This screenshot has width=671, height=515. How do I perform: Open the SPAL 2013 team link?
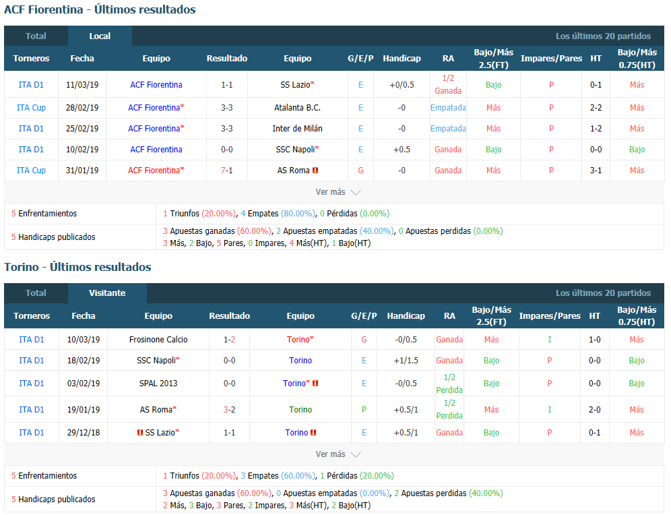coord(158,384)
